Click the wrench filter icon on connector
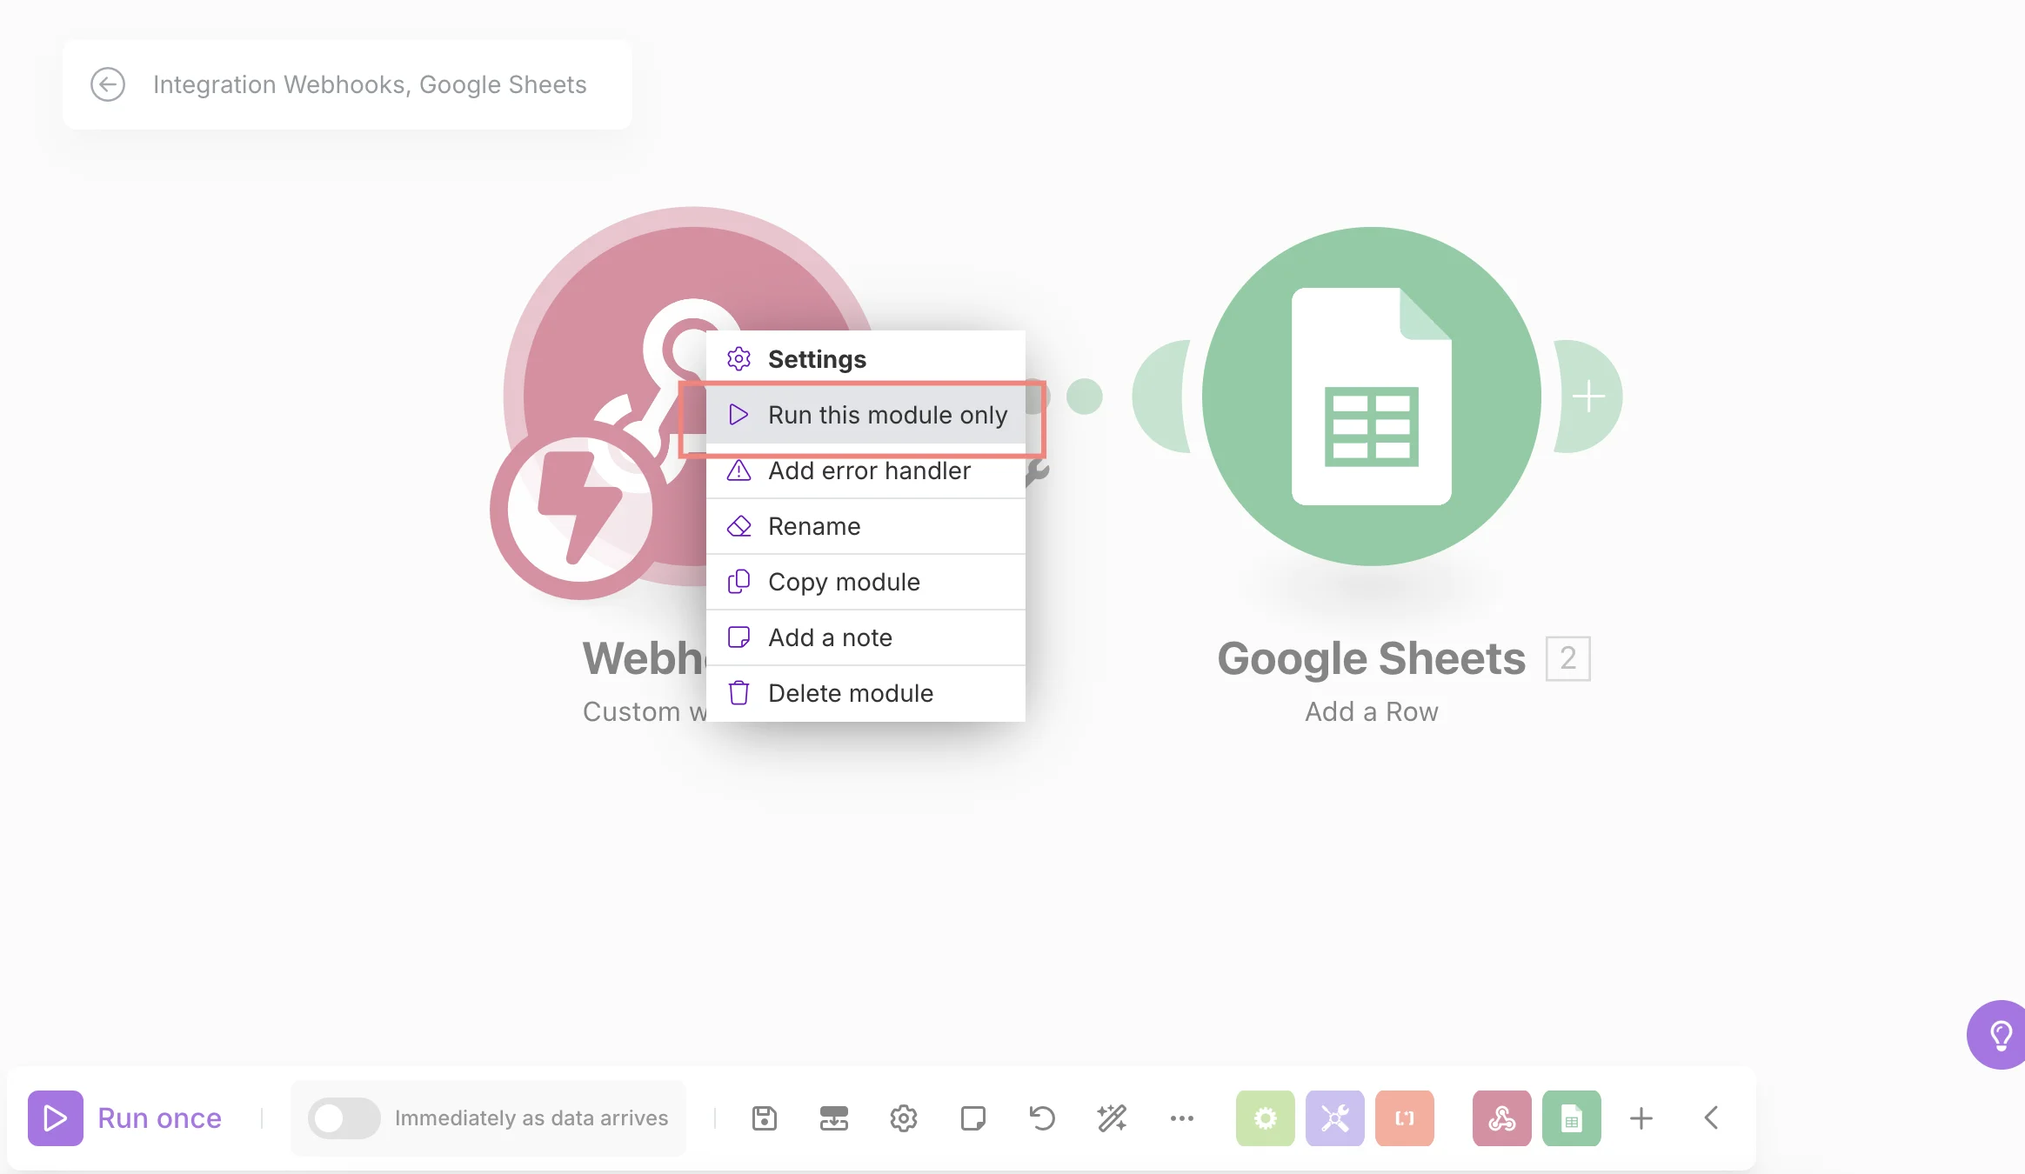The height and width of the screenshot is (1174, 2025). pos(1038,472)
